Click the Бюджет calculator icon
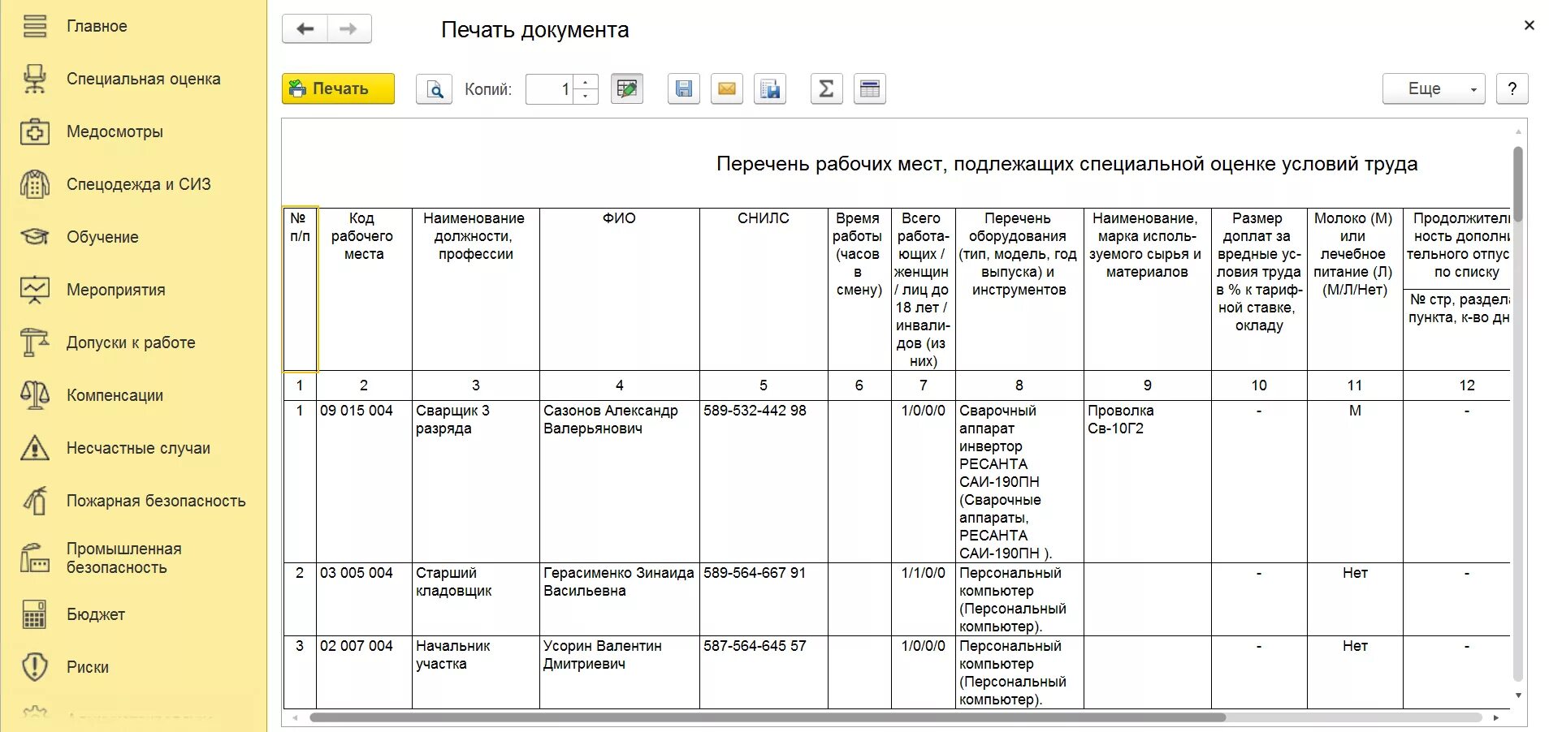Screen dimensions: 1549x732 [x=34, y=614]
